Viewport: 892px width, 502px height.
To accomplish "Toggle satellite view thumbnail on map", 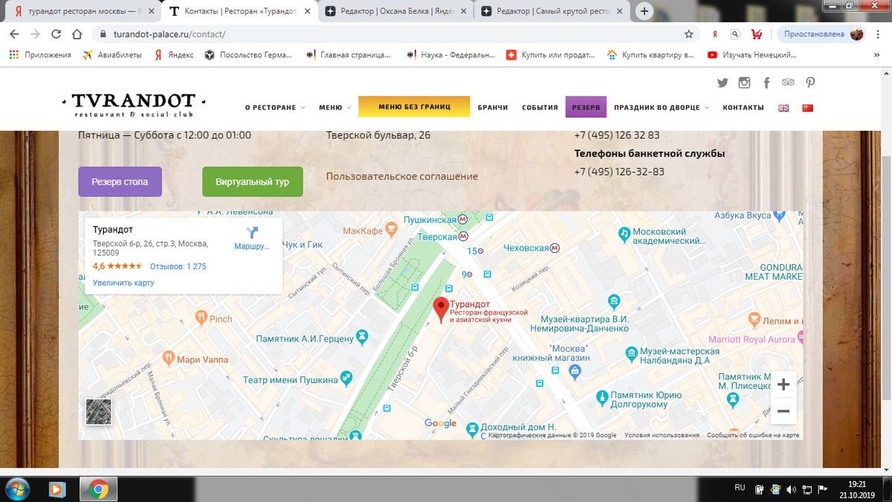I will (98, 411).
